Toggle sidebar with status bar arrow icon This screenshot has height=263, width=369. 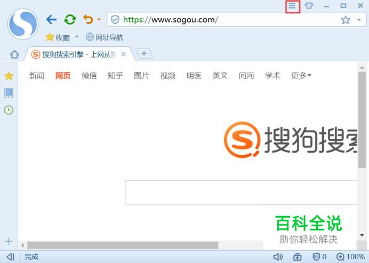click(10, 257)
